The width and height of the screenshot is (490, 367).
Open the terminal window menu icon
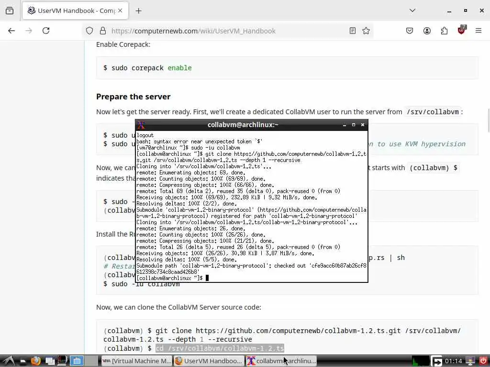click(x=141, y=125)
